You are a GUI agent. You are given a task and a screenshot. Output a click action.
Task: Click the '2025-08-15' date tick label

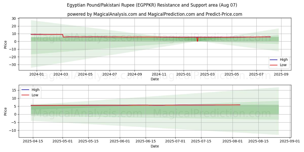click(x=258, y=142)
